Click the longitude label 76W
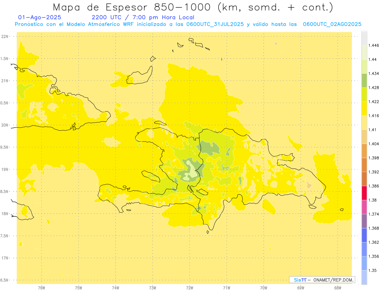The image size is (379, 292). pyautogui.click(x=41, y=288)
